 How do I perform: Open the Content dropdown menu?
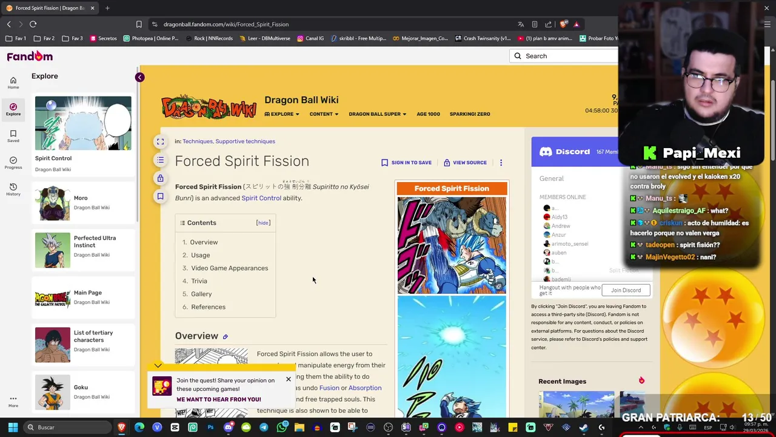324,114
